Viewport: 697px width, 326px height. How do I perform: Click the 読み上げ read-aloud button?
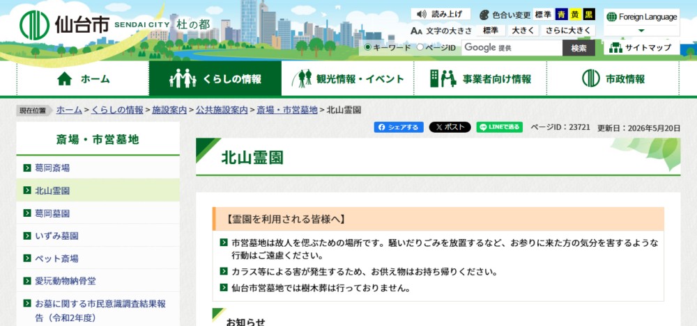pyautogui.click(x=441, y=14)
